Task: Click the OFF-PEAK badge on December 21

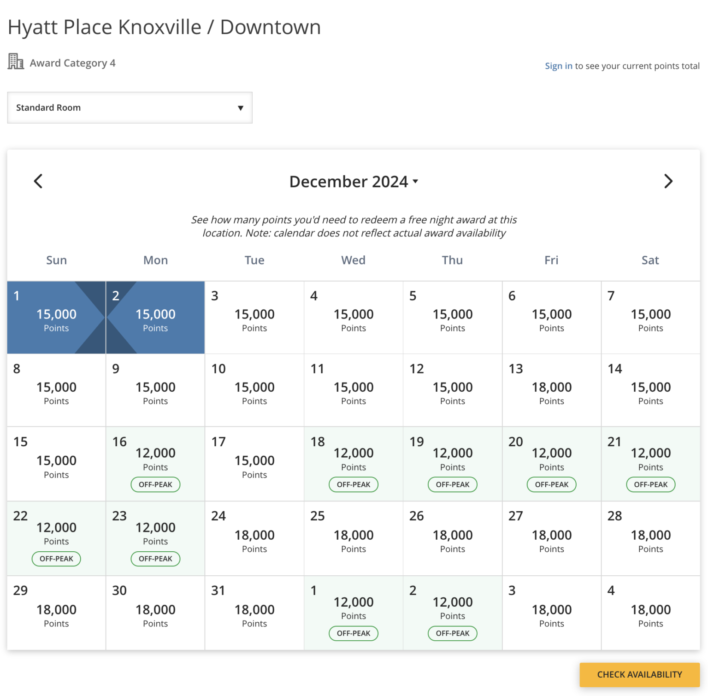Action: click(x=650, y=484)
